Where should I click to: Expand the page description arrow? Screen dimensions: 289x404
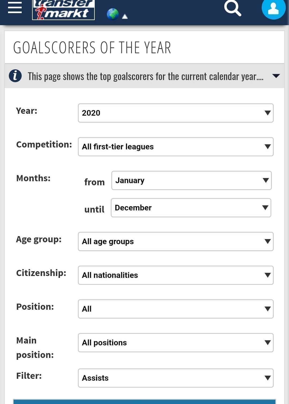click(x=276, y=76)
